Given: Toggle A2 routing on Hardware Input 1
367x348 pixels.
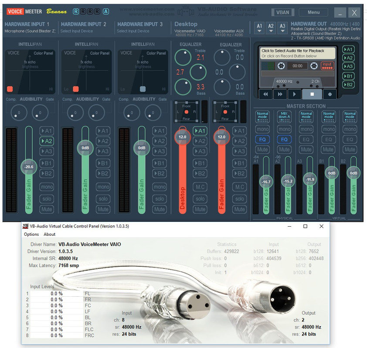Looking at the screenshot, I should [47, 141].
